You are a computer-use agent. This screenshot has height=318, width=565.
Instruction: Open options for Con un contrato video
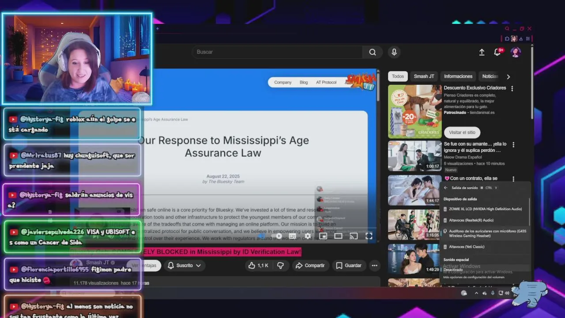[513, 179]
